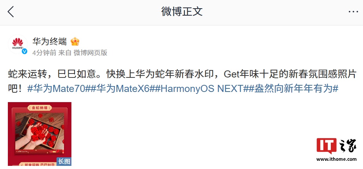Image resolution: width=363 pixels, height=169 pixels.
Task: Click the 微博正文 page title
Action: [182, 12]
